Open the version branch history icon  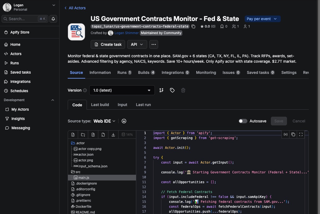(161, 90)
